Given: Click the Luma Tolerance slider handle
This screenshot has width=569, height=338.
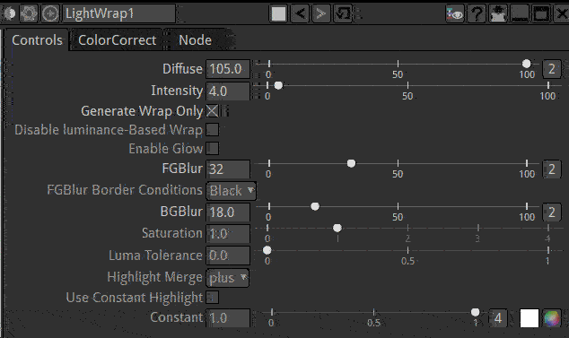Looking at the screenshot, I should pos(267,250).
